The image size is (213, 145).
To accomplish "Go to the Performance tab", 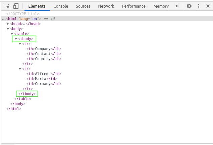I will tap(134, 6).
